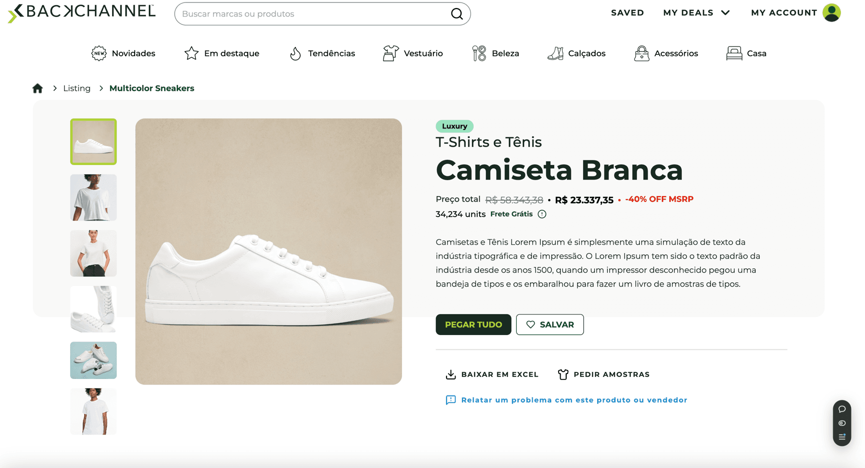Select the teal background sneakers thumbnail
Screen dimensions: 865x468
(x=94, y=360)
